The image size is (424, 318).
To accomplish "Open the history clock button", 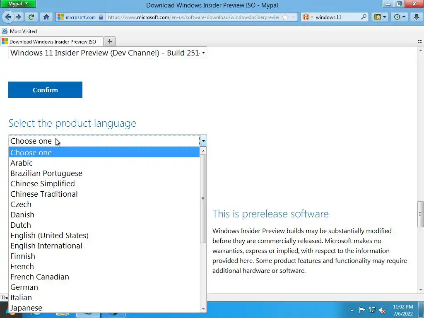I will click(x=400, y=17).
